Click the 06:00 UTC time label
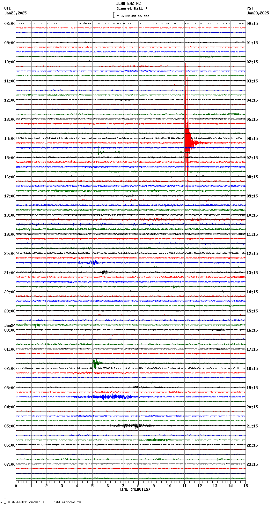 pos(10,445)
